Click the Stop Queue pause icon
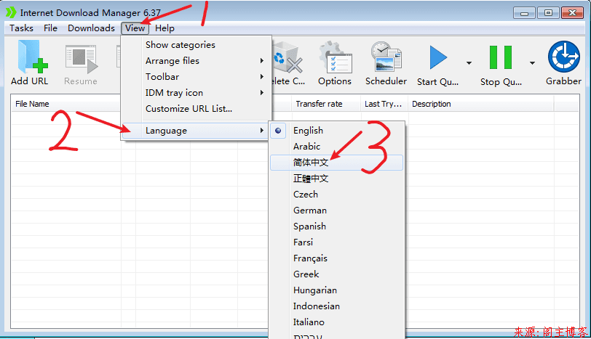The height and width of the screenshot is (339, 591). pos(501,57)
